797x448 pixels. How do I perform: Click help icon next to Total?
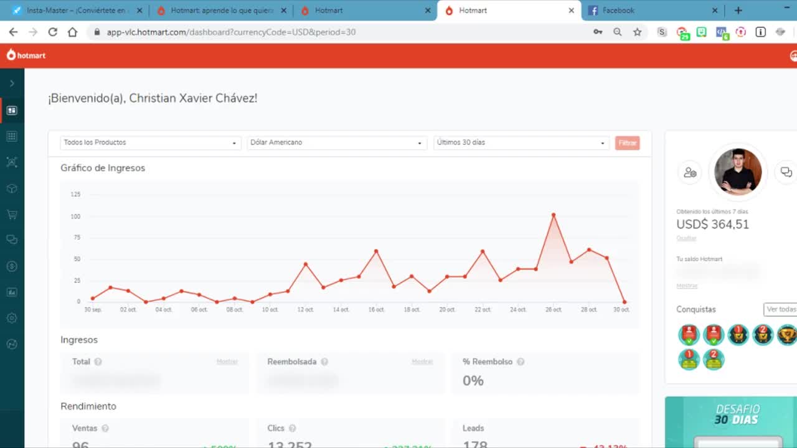(x=98, y=362)
